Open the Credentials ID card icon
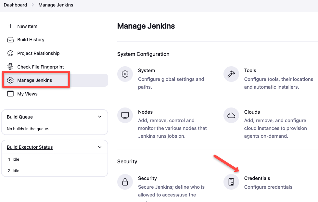The height and width of the screenshot is (202, 318). (231, 182)
